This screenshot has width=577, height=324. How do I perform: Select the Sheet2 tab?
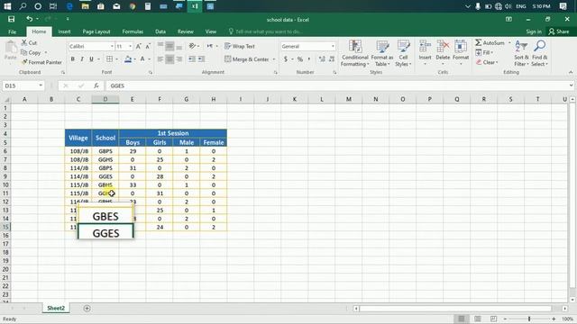pyautogui.click(x=56, y=308)
